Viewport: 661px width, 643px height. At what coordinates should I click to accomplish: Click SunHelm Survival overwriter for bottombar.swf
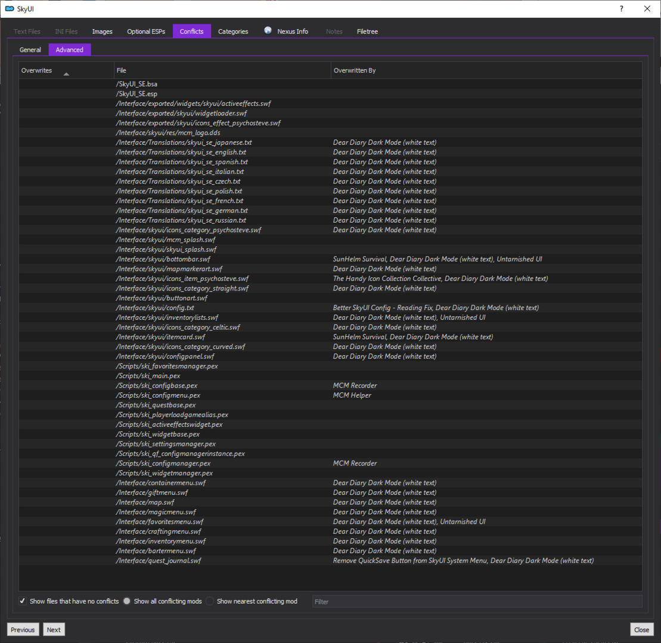coord(359,259)
